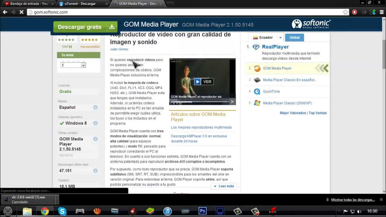Click the volume icon in system tray
Screen dimensions: 386x217
pos(359,211)
